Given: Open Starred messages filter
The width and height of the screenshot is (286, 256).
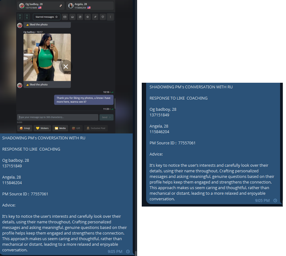Looking at the screenshot, I should coord(46,17).
